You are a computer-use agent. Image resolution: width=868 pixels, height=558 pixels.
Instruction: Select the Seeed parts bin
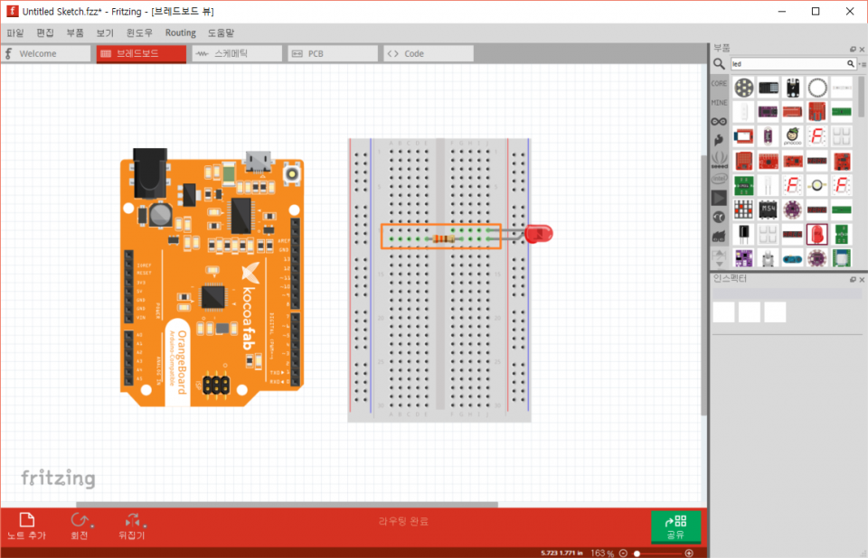click(719, 161)
